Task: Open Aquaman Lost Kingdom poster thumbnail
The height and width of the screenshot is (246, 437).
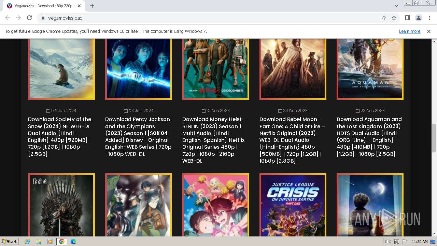Action: click(x=370, y=69)
